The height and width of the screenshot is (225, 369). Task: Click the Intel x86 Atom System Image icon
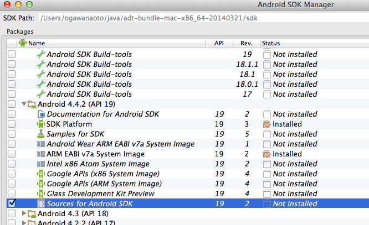click(41, 164)
